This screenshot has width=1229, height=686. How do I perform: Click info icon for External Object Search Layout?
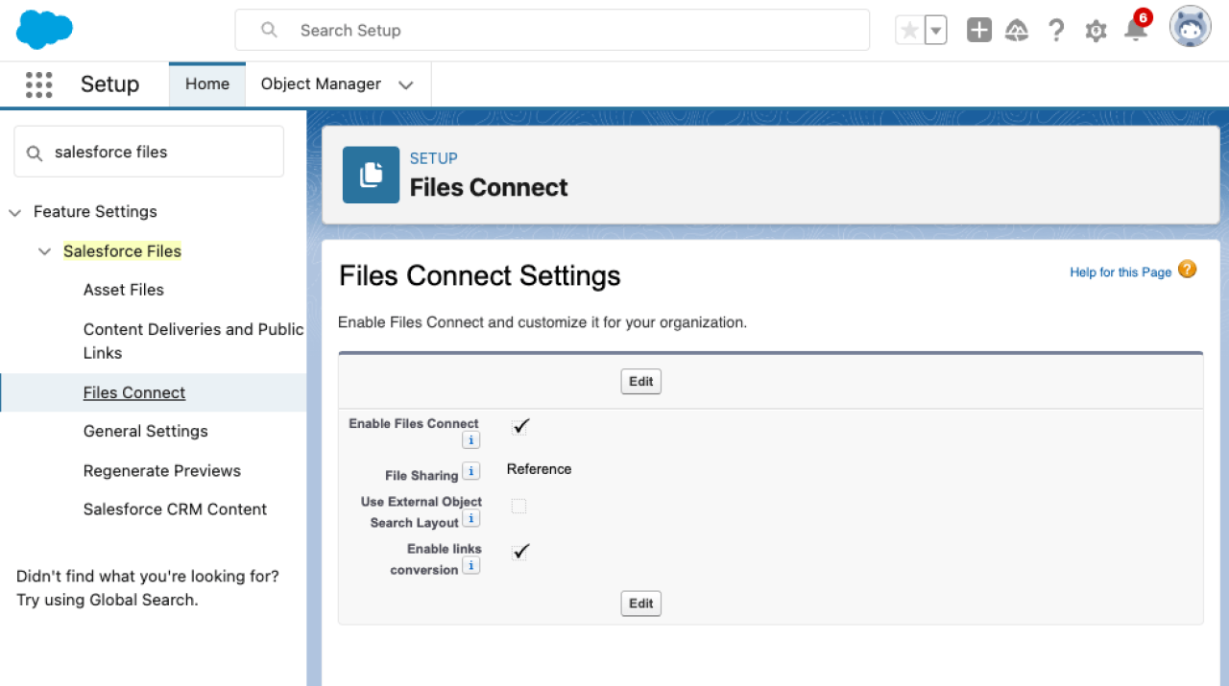coord(470,519)
